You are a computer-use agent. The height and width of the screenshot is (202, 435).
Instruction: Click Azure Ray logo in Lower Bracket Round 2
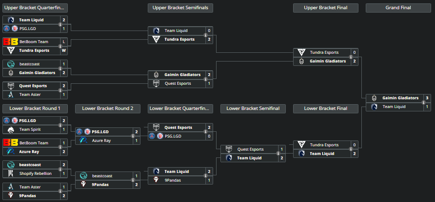coord(83,140)
